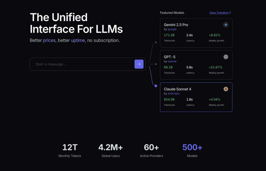This screenshot has height=171, width=266.
Task: Focus the "Start a message..." input field
Action: 83,64
